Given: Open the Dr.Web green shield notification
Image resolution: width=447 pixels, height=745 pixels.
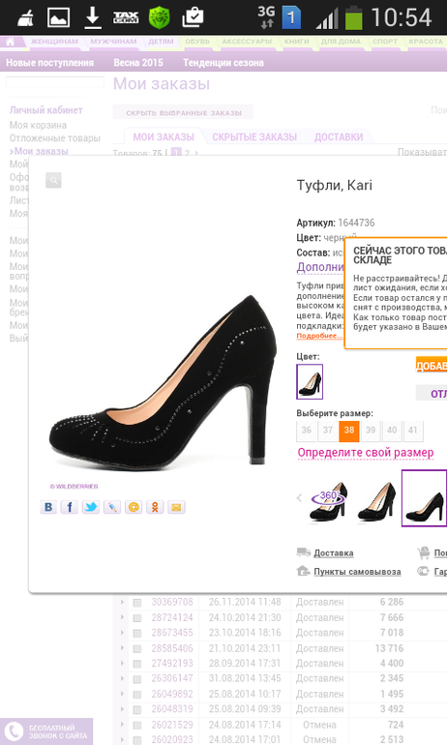Looking at the screenshot, I should [159, 17].
